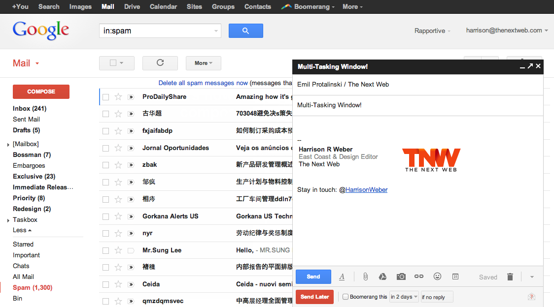Open the More actions dropdown above the inbox
554x307 pixels.
click(x=203, y=63)
